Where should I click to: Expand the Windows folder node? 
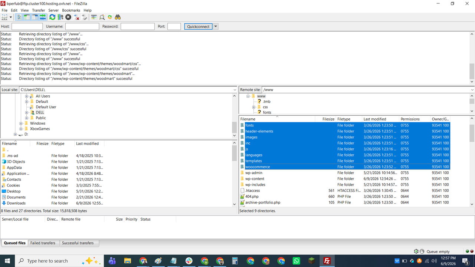[x=21, y=123]
